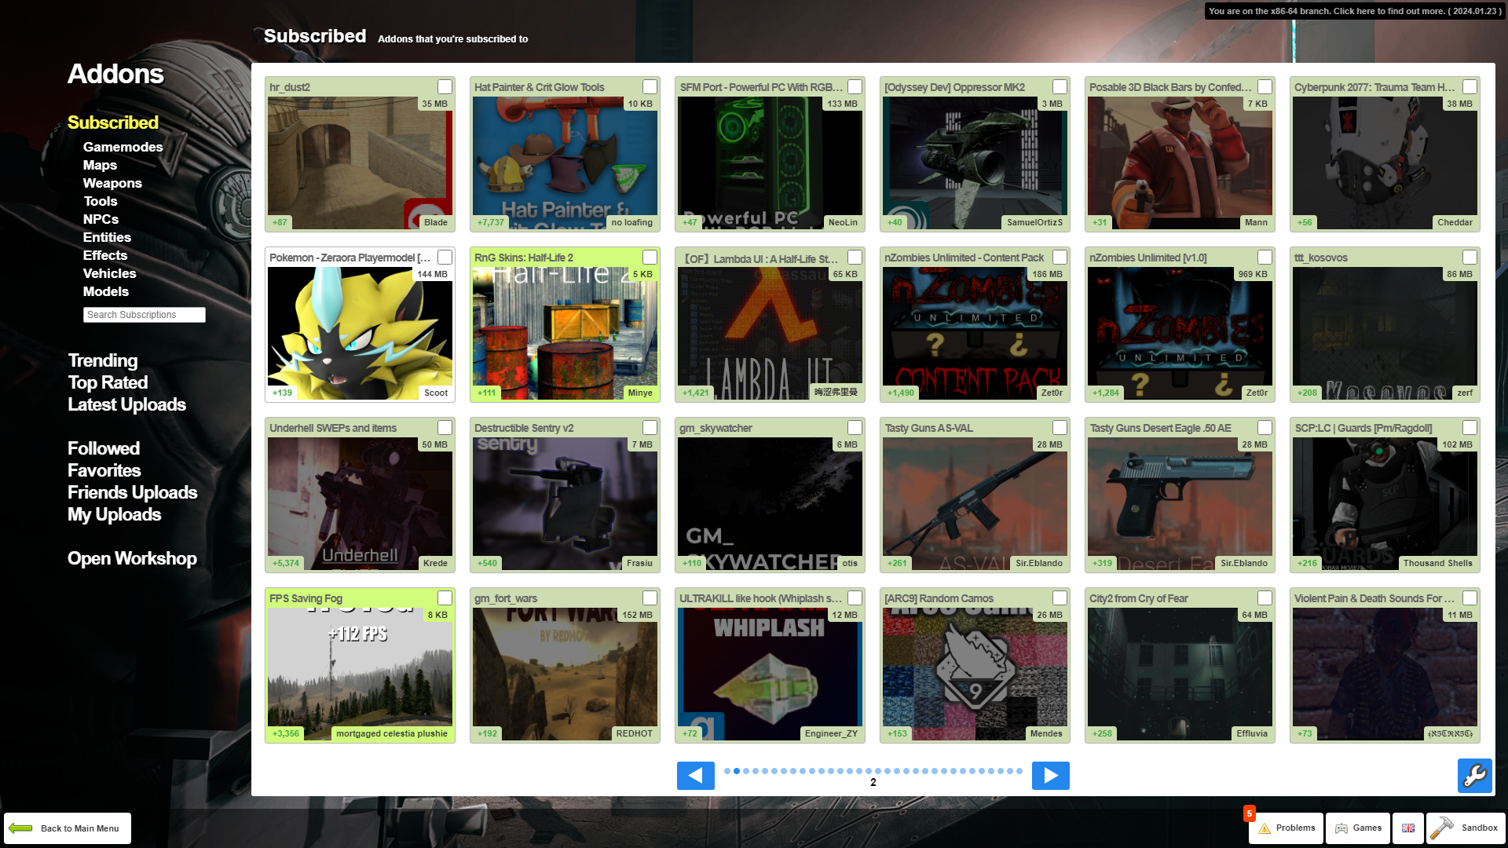Open the Underhell SWEPs and items thumbnail
Screen dimensions: 1508x848
[360, 504]
